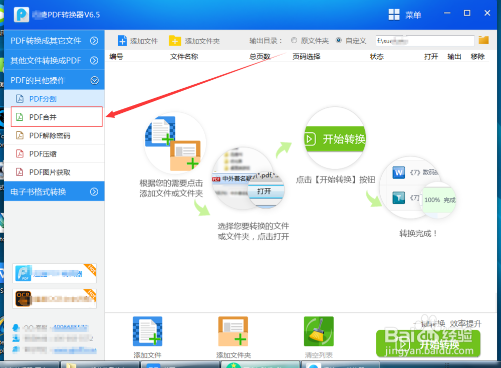Click the 页码选择 column header
Screen dimensions: 501x368
pos(306,57)
